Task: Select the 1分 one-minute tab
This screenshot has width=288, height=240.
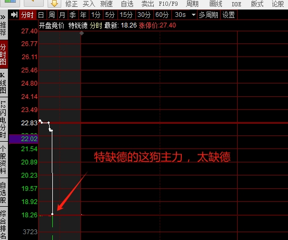Action: pyautogui.click(x=96, y=15)
